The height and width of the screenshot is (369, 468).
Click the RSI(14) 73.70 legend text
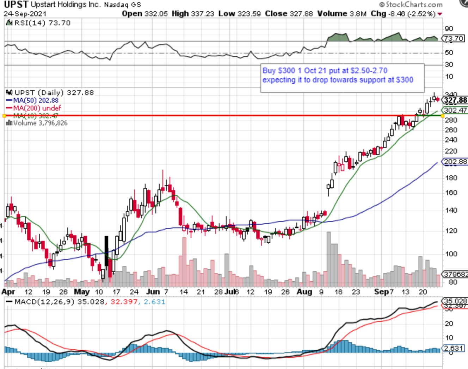click(x=43, y=23)
